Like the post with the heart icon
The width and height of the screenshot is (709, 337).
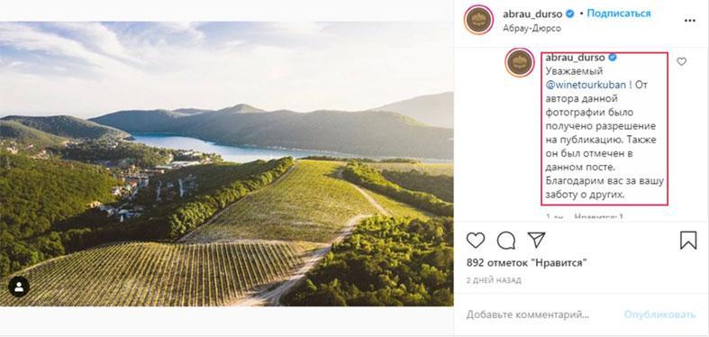click(476, 241)
